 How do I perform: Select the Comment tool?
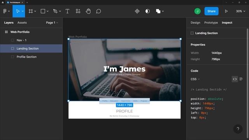[x=98, y=11]
